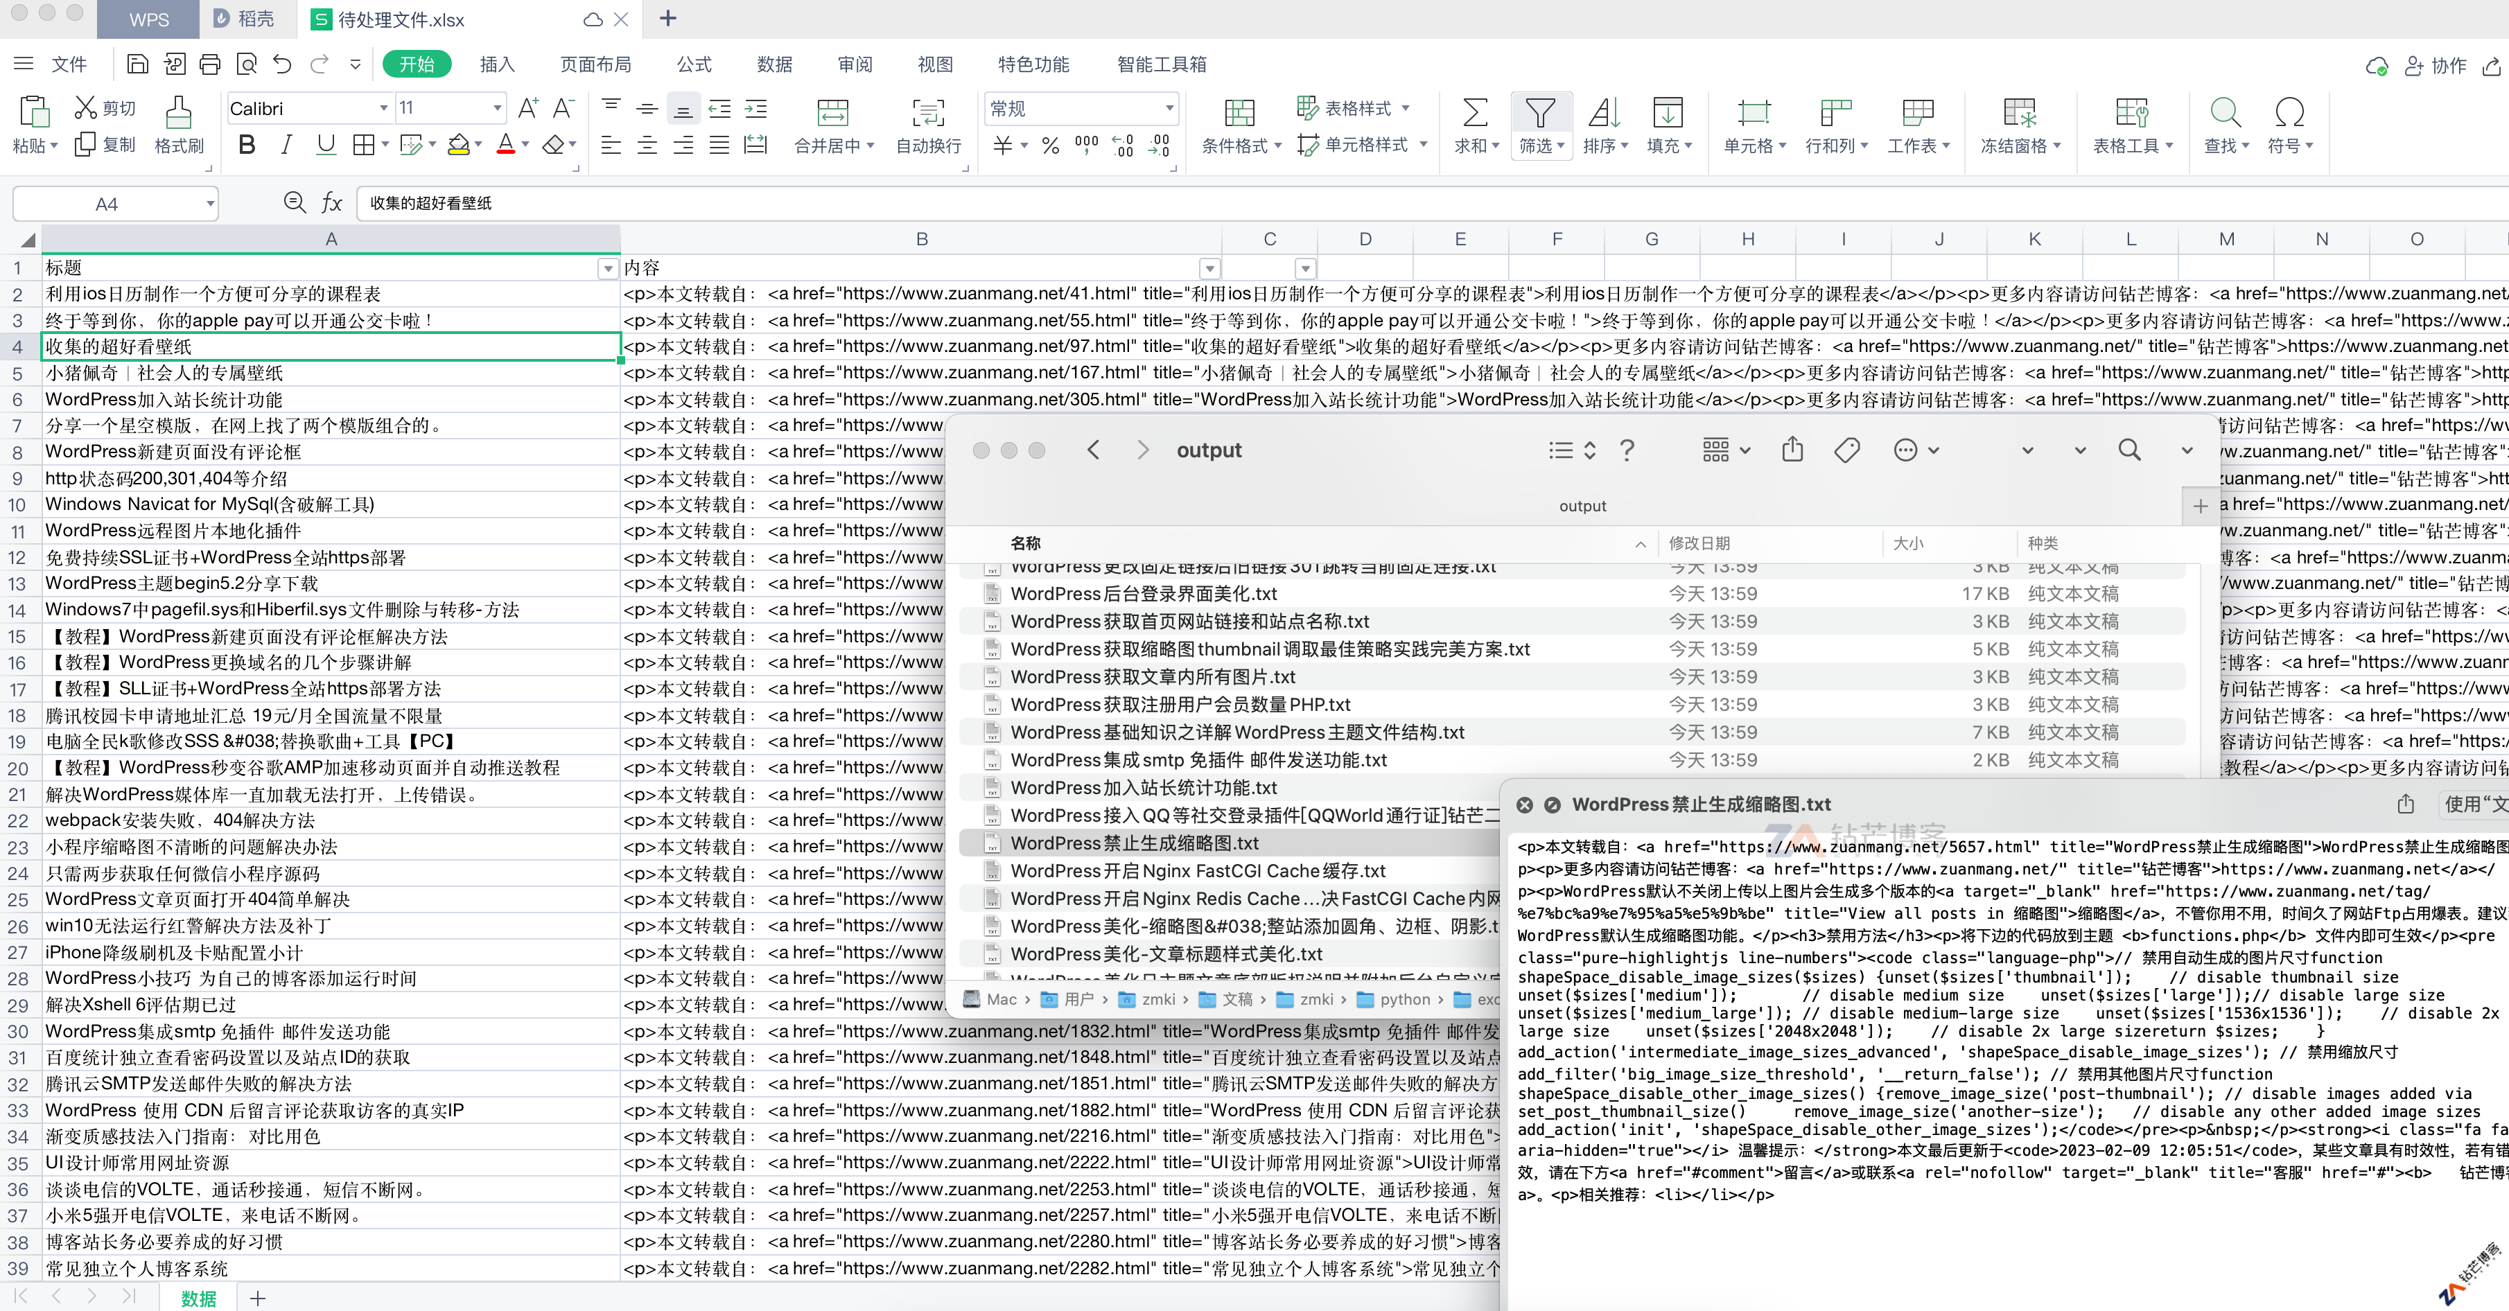
Task: Click the percent style icon
Action: click(1050, 145)
